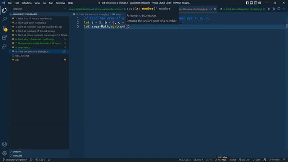The image size is (288, 162).
Task: Click the VS Code logo icon
Action: click(3, 3)
